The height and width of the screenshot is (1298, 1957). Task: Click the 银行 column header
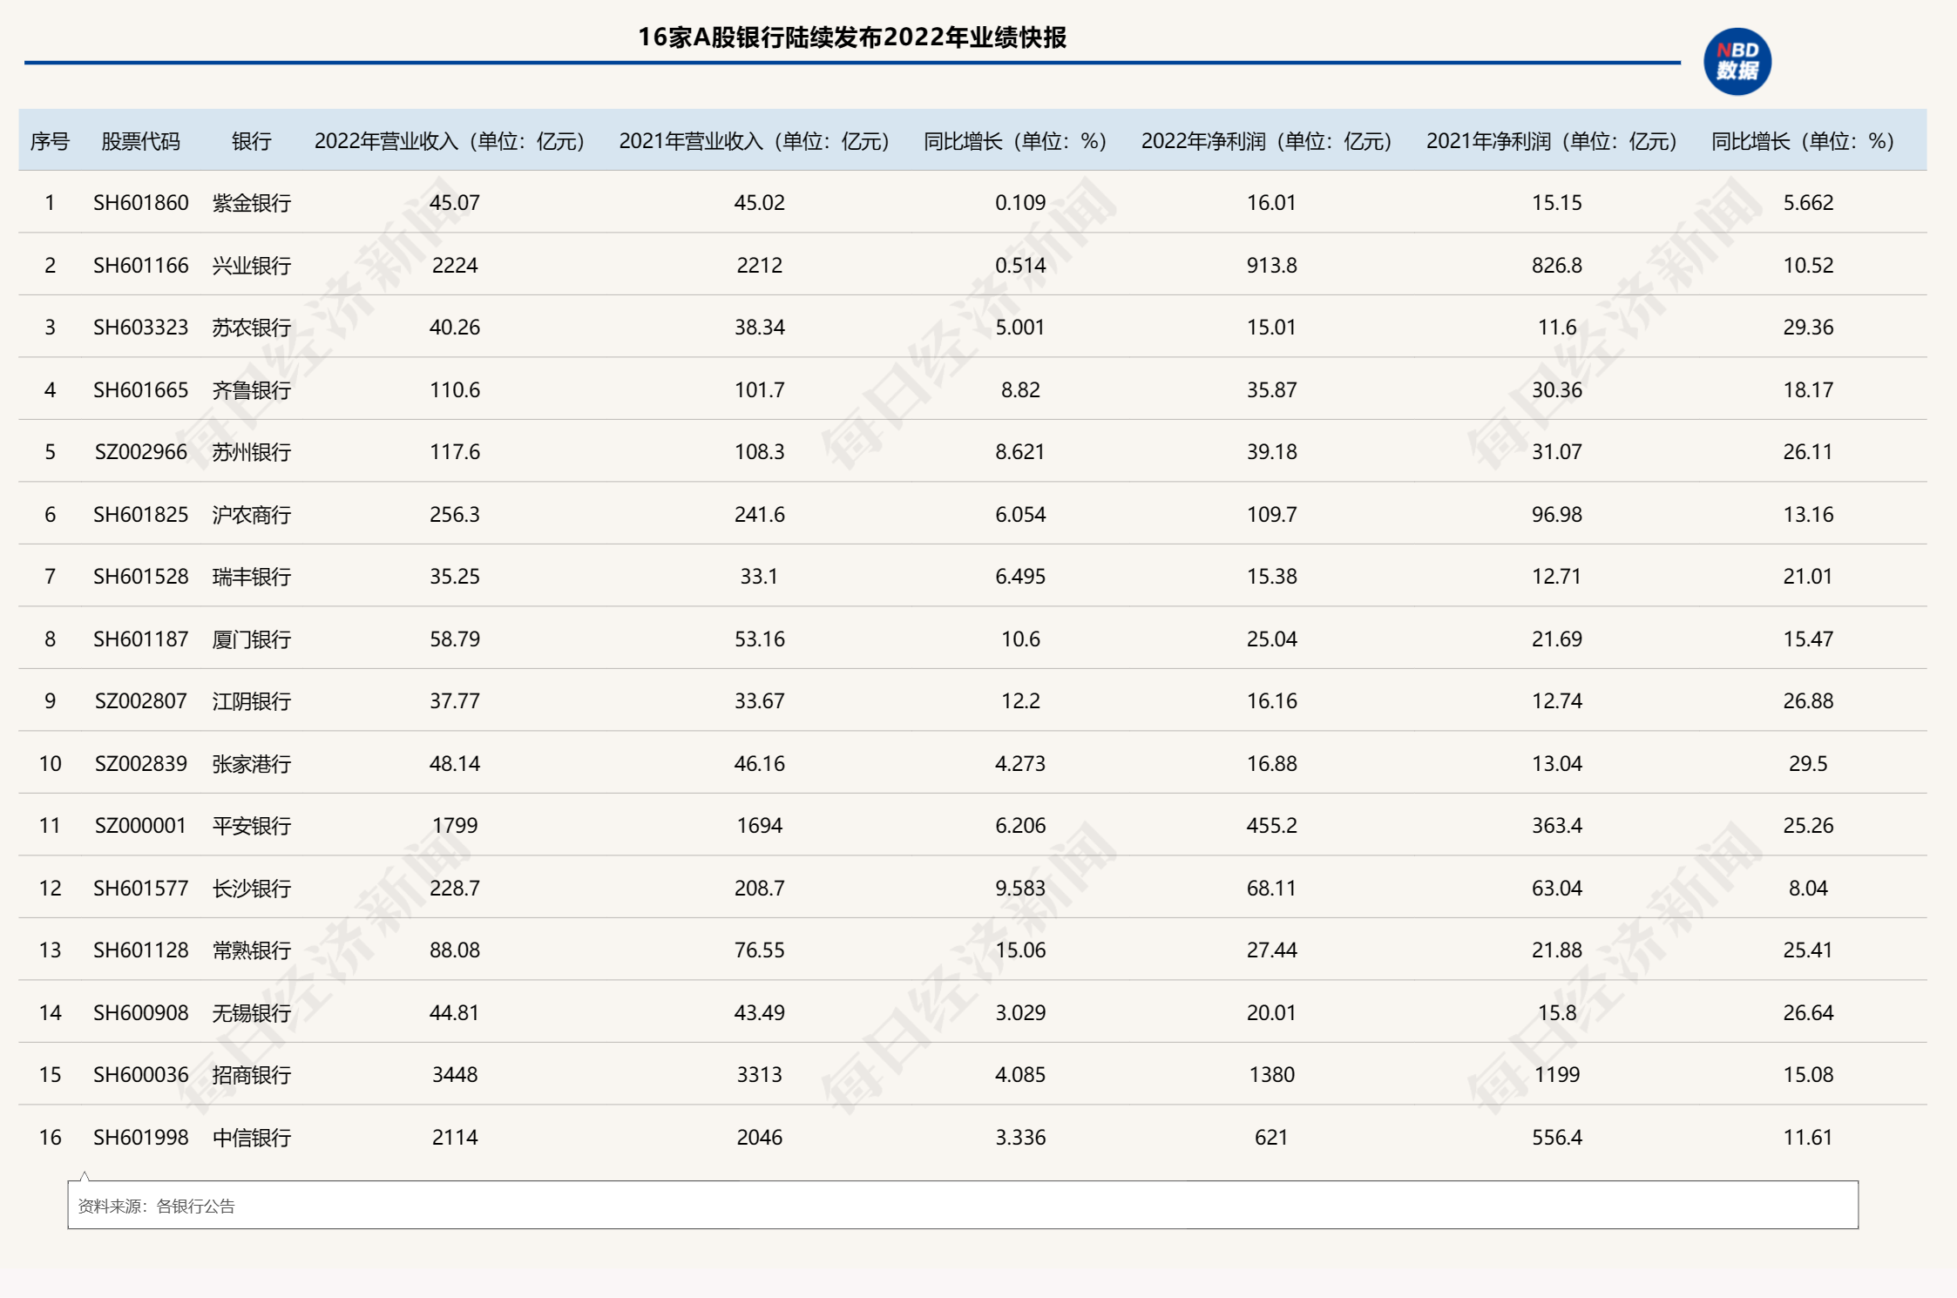[252, 141]
